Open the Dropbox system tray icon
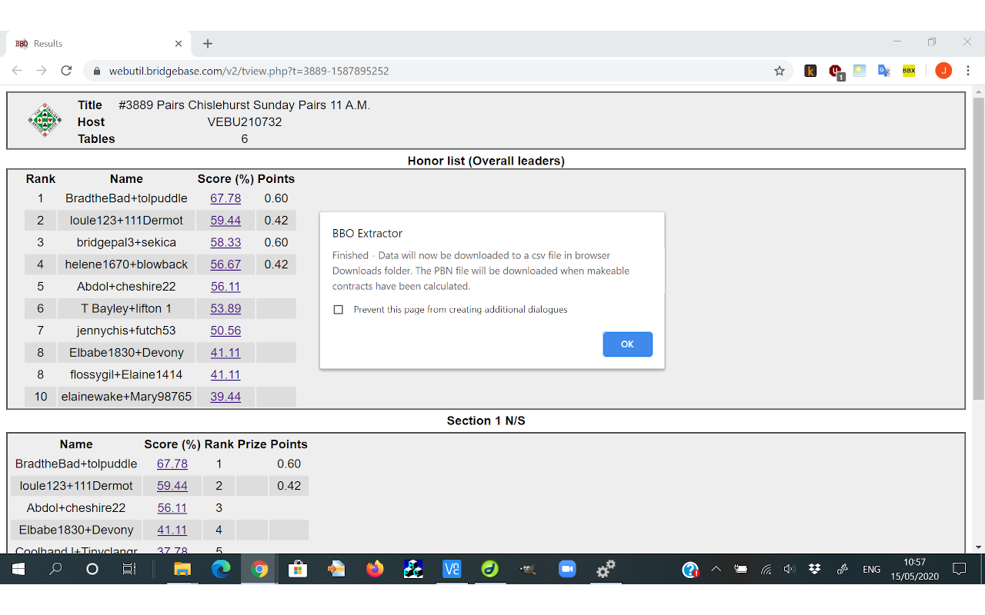Image resolution: width=985 pixels, height=615 pixels. pos(813,569)
